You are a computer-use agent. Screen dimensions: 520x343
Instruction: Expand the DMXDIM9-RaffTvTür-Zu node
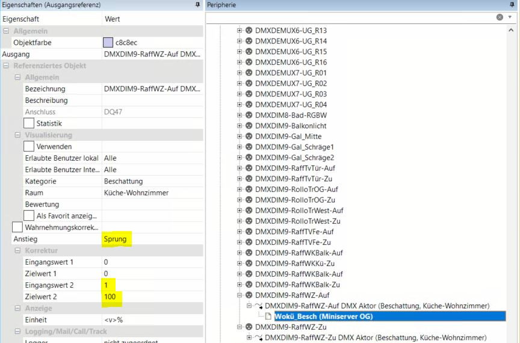pyautogui.click(x=240, y=179)
